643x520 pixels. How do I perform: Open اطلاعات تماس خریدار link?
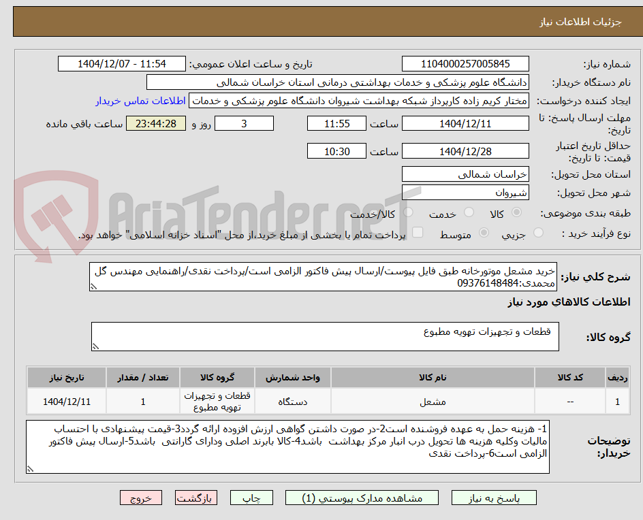(x=140, y=101)
